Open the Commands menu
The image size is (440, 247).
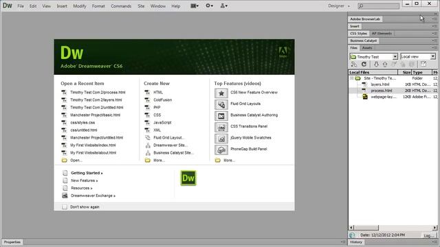point(121,6)
